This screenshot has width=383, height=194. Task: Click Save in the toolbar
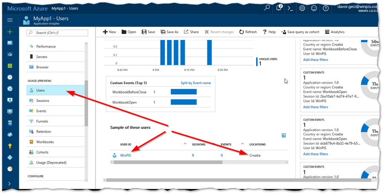tap(148, 32)
